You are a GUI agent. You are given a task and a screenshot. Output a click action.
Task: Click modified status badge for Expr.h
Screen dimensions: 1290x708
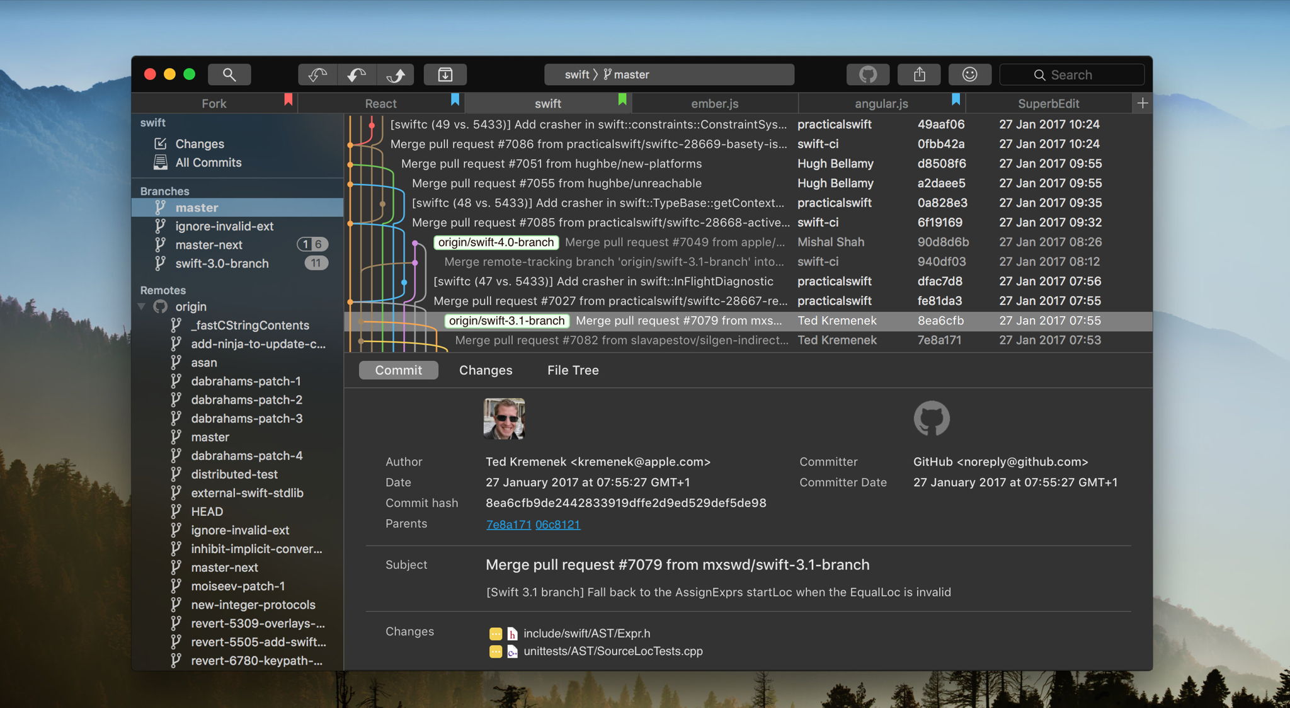496,634
